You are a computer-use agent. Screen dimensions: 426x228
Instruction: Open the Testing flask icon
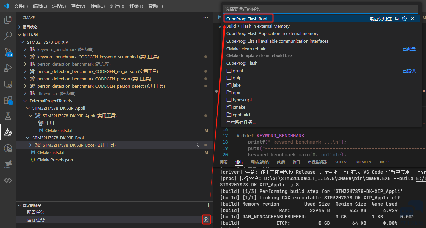8,116
